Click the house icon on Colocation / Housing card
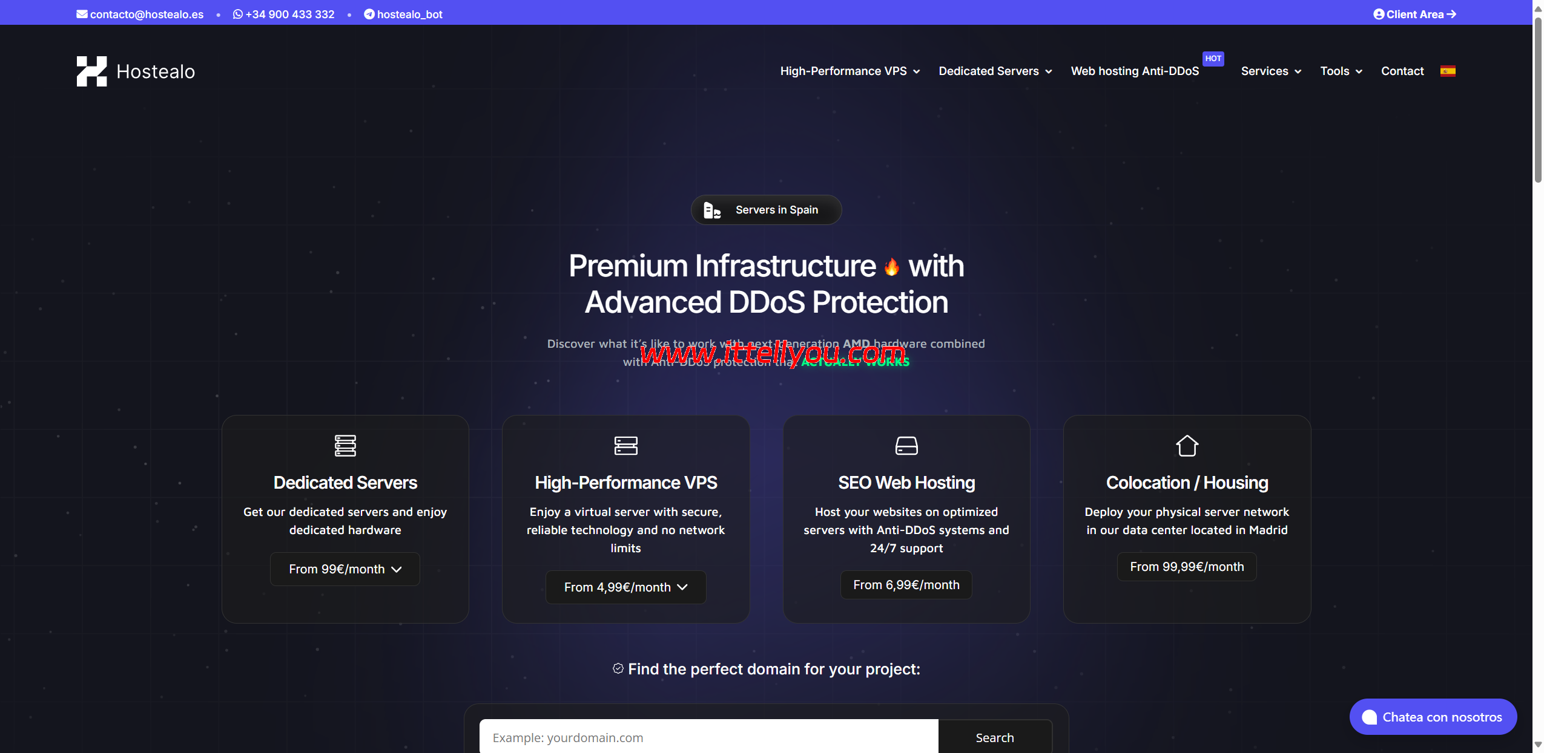Image resolution: width=1544 pixels, height=753 pixels. coord(1187,446)
